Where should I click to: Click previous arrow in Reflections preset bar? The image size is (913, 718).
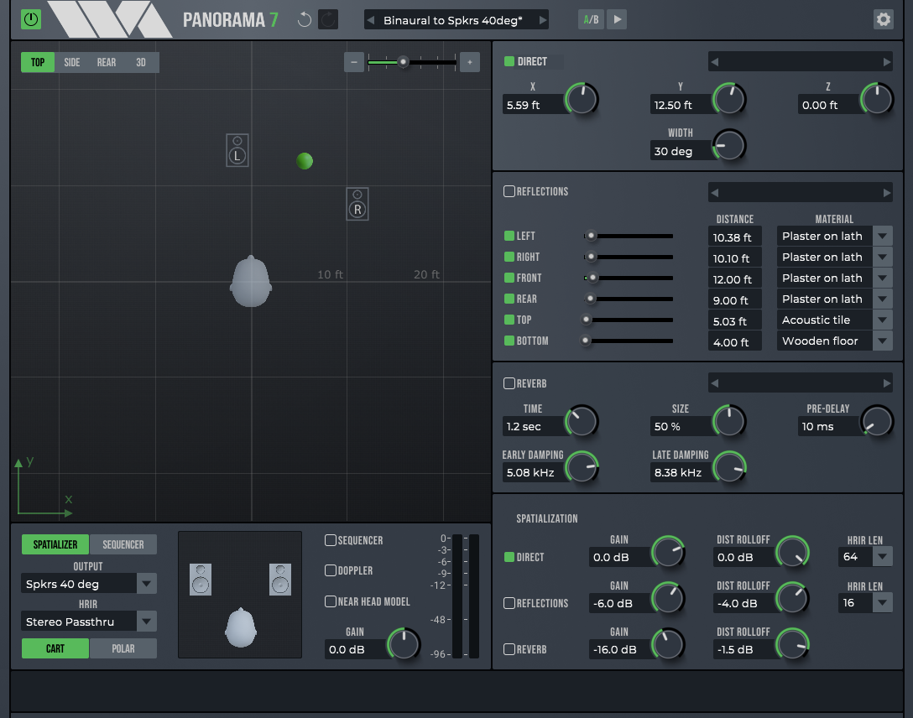(714, 193)
